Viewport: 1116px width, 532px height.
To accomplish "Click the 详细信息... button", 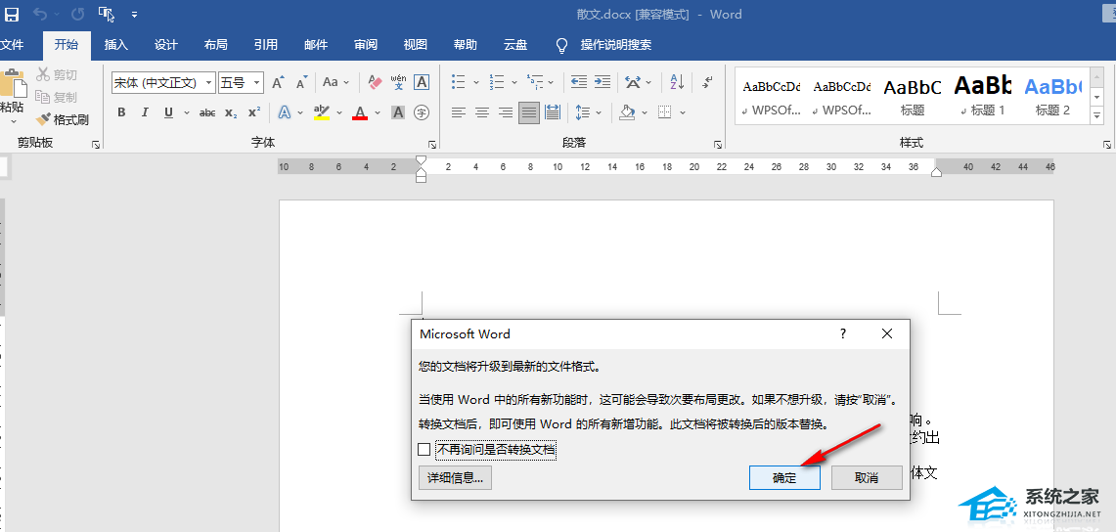I will [x=455, y=478].
